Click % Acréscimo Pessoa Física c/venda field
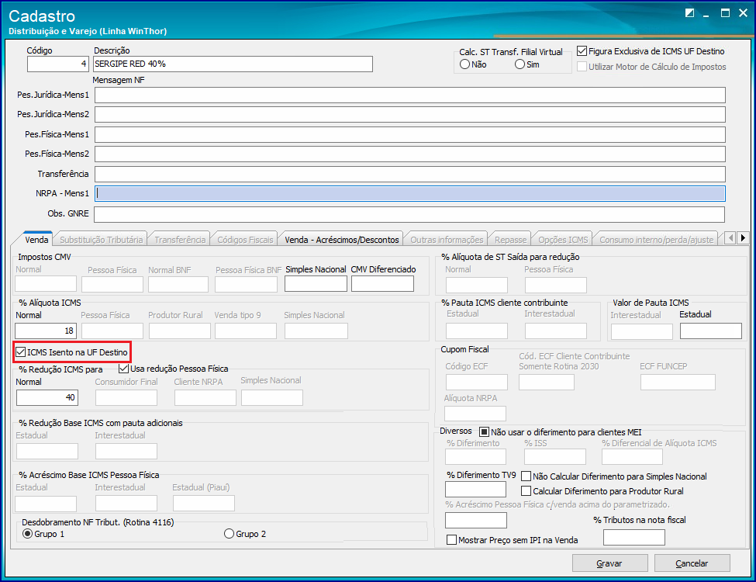The height and width of the screenshot is (582, 756). (x=476, y=520)
